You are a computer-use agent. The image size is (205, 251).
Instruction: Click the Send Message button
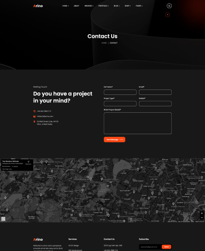click(114, 140)
